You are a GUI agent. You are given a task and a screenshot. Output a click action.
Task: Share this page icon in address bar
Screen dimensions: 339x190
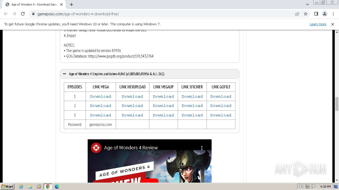(297, 14)
